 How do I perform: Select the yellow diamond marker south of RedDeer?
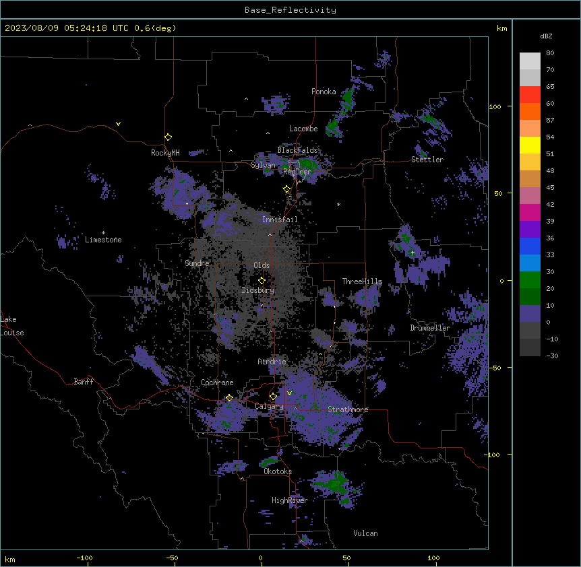tap(286, 189)
